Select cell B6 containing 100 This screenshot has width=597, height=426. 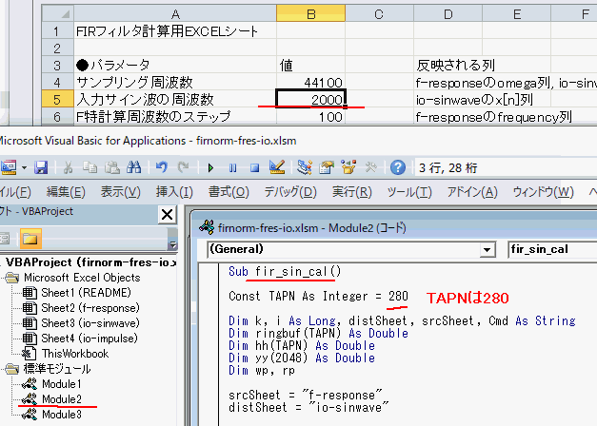(310, 116)
